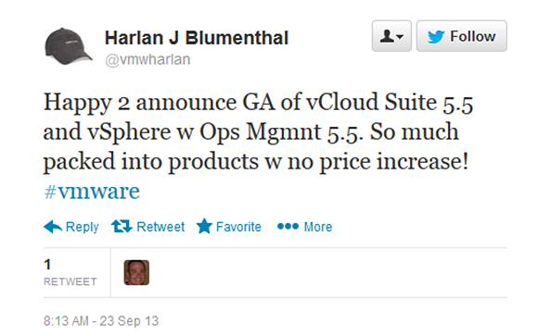Mark tweet with Favorite label
Image resolution: width=538 pixels, height=336 pixels.
point(238,227)
